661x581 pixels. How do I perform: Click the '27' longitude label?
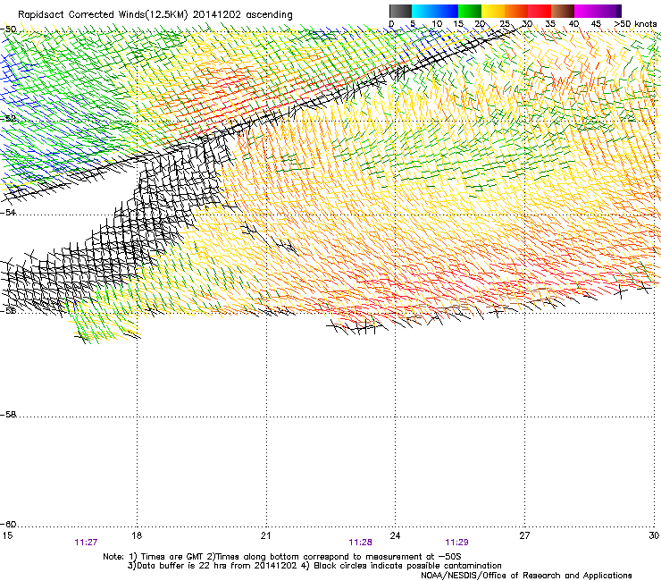(524, 535)
